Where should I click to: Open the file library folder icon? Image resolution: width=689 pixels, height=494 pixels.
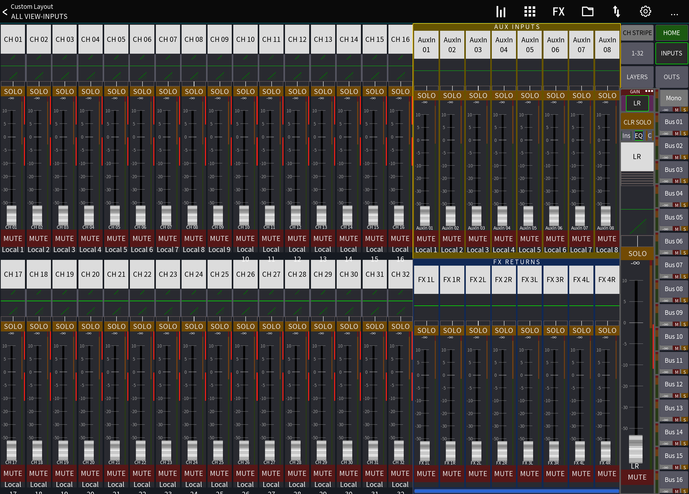[588, 12]
